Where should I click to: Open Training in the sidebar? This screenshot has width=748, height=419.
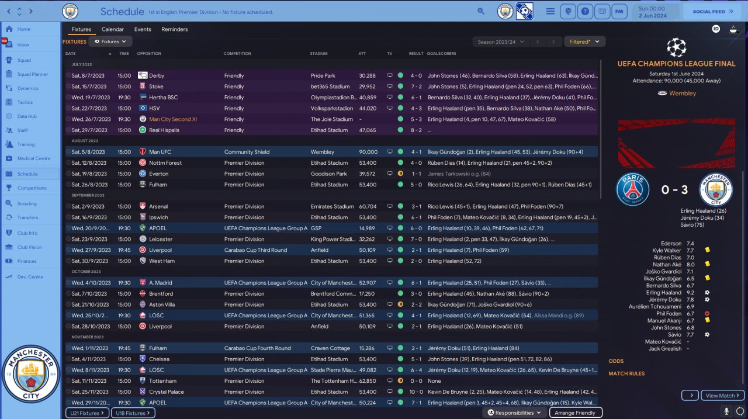pos(30,144)
